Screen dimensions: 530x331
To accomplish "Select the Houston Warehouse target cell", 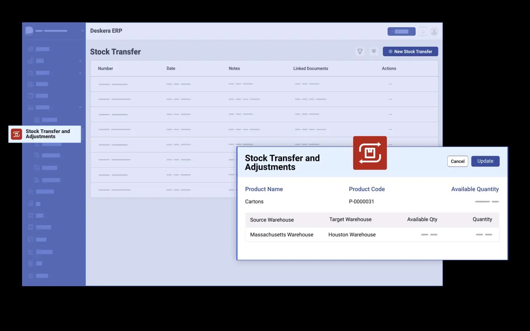I will point(352,234).
